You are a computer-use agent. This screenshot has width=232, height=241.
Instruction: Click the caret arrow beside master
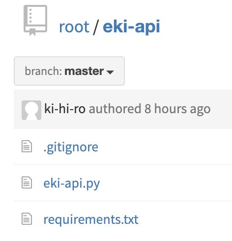(x=110, y=72)
